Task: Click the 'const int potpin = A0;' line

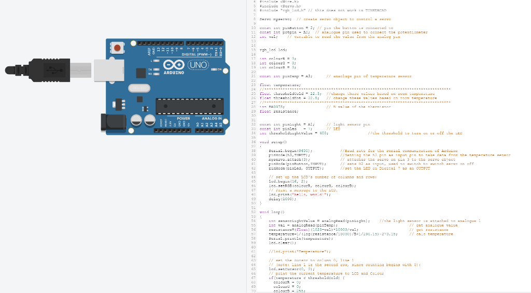Action: 285,32
